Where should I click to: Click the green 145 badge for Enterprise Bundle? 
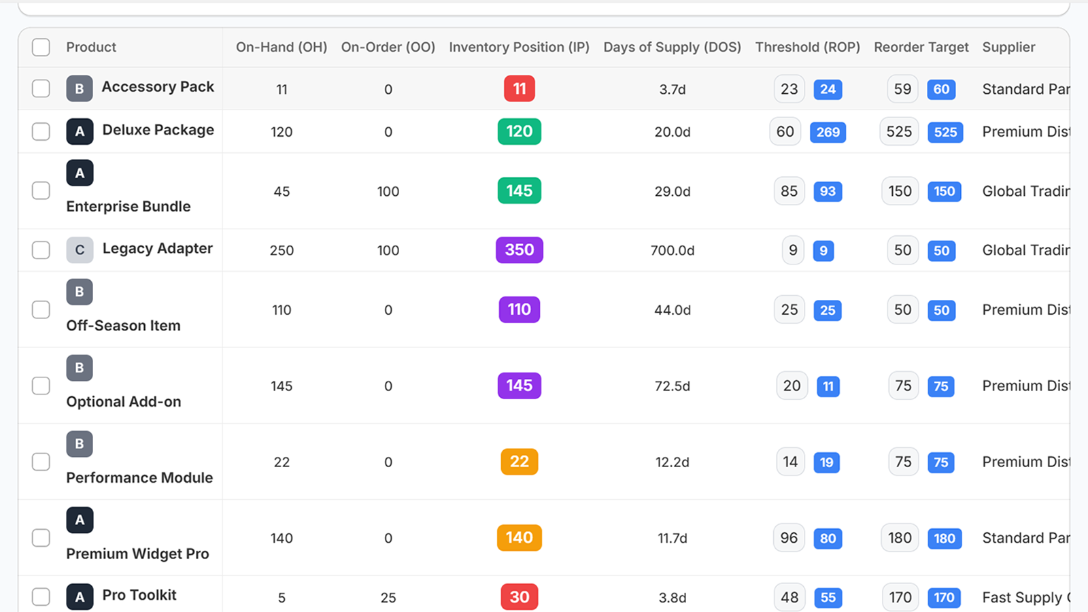[519, 190]
